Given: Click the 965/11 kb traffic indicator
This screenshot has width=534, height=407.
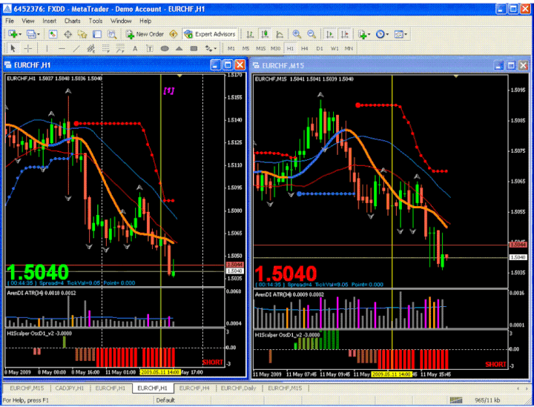Looking at the screenshot, I should click(x=487, y=400).
